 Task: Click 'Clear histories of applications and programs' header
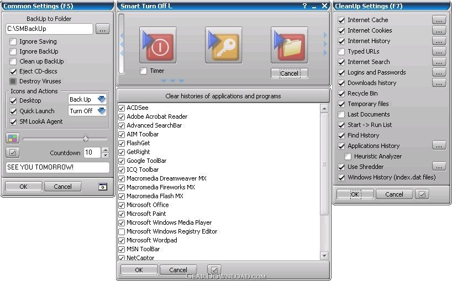(x=223, y=96)
